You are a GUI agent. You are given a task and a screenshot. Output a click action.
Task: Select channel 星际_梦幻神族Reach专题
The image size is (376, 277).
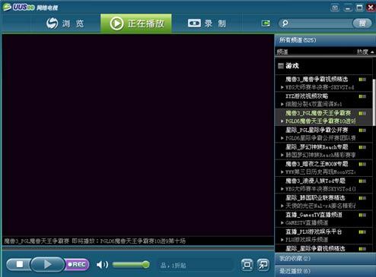[x=317, y=147]
